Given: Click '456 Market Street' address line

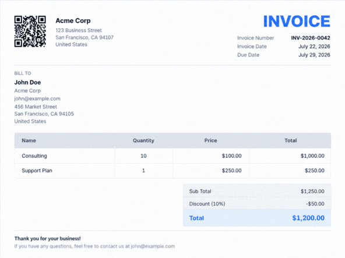Looking at the screenshot, I should pyautogui.click(x=36, y=107).
